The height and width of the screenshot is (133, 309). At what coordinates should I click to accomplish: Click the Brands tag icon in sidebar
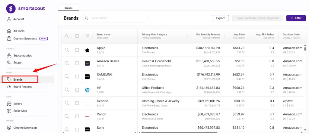pyautogui.click(x=9, y=79)
